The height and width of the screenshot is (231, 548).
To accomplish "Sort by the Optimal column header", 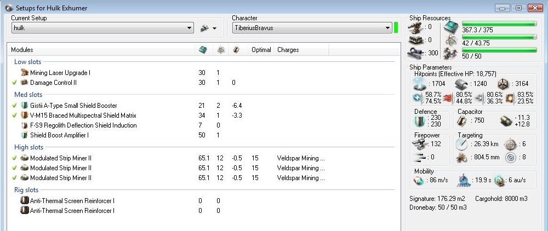I will pos(261,50).
